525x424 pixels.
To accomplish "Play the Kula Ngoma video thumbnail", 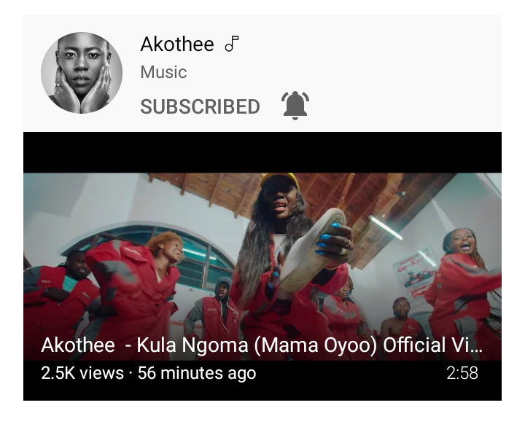I will [x=262, y=266].
